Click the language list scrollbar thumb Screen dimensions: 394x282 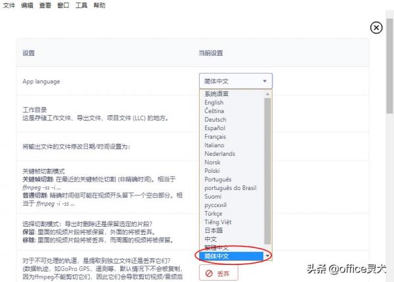click(x=268, y=171)
